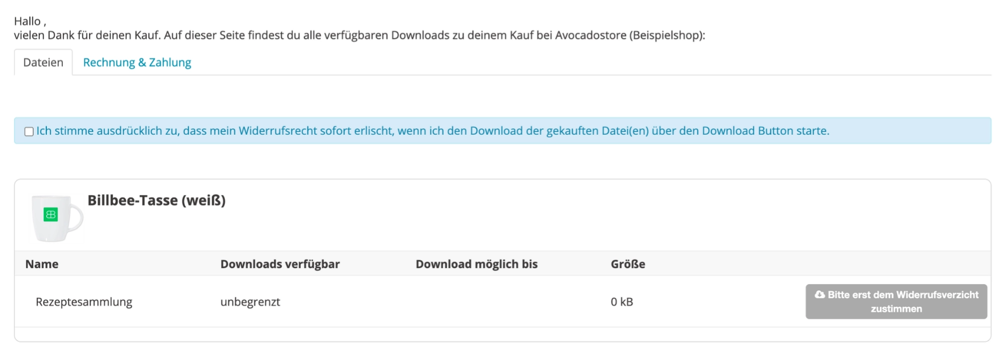
Task: Click the 'unbegrenzt' downloads value
Action: pyautogui.click(x=250, y=302)
